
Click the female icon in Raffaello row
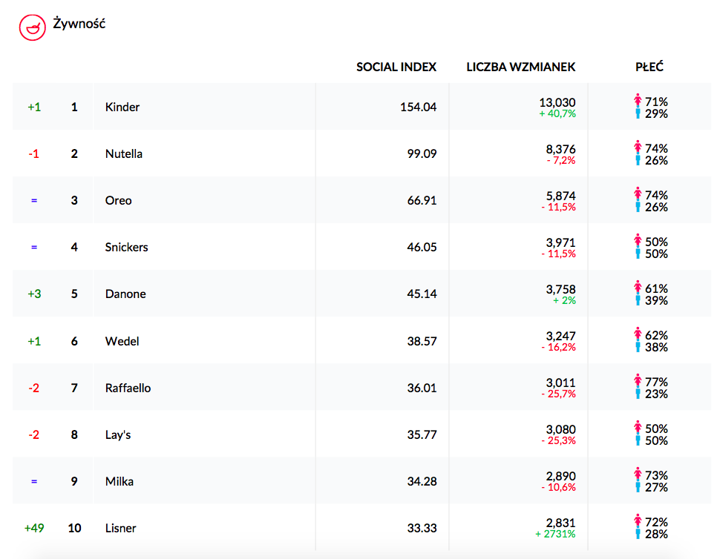coord(637,381)
